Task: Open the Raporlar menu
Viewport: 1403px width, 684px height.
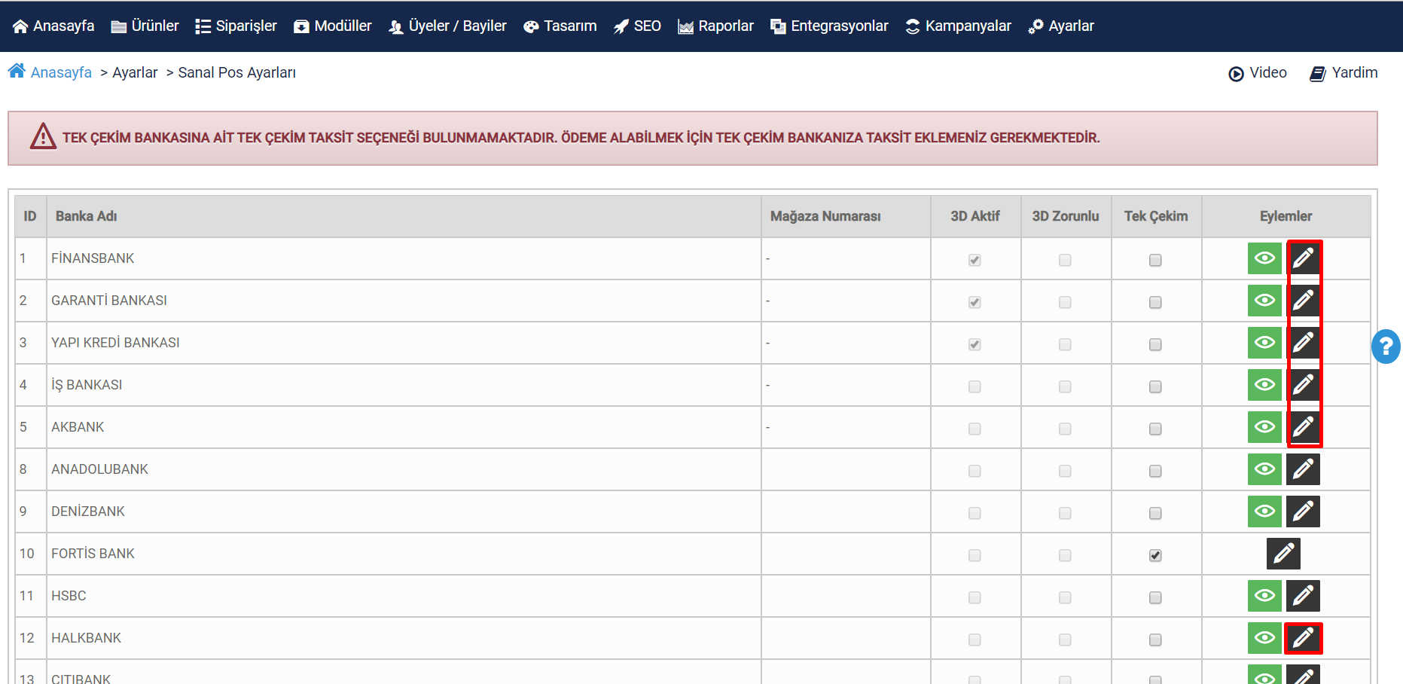Action: pos(715,26)
